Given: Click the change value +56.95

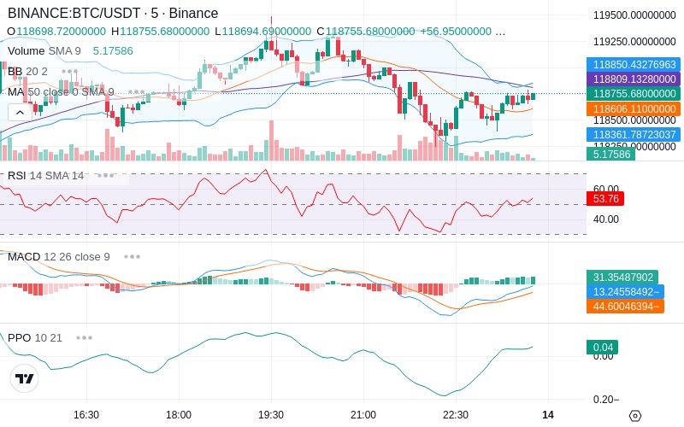Looking at the screenshot, I should point(456,32).
